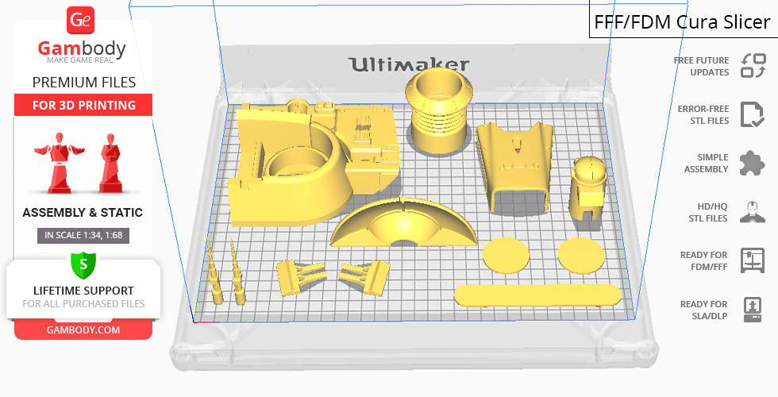Click the PREMIUM FILES heading

(83, 83)
